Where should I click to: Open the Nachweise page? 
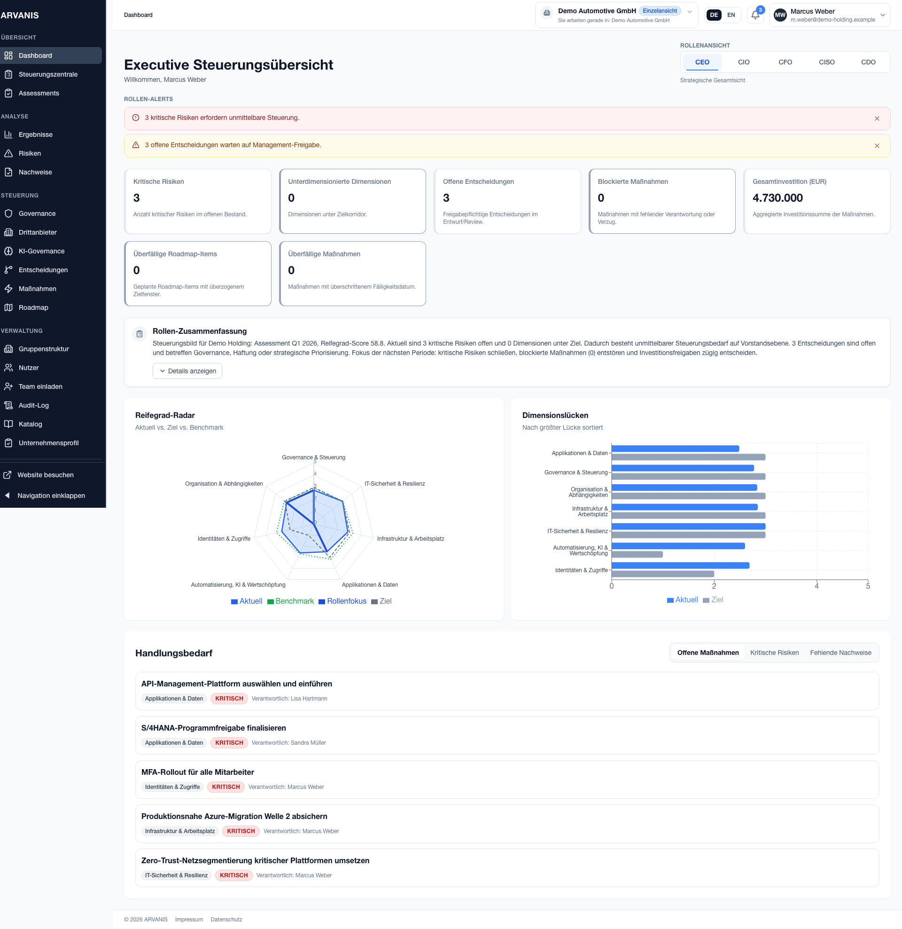coord(36,172)
